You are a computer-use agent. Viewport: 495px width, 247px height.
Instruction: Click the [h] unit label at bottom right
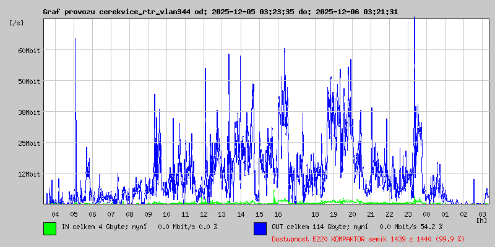coord(481,220)
